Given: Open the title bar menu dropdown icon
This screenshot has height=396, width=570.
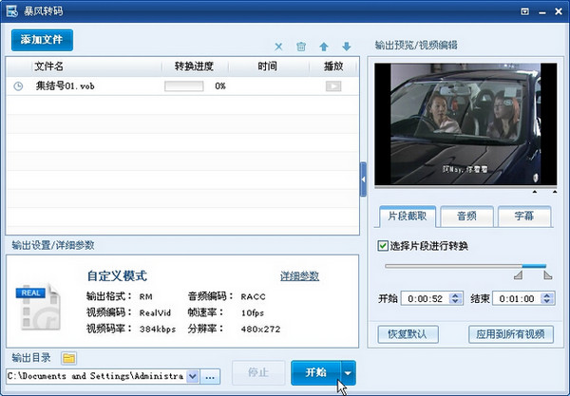Looking at the screenshot, I should point(524,11).
